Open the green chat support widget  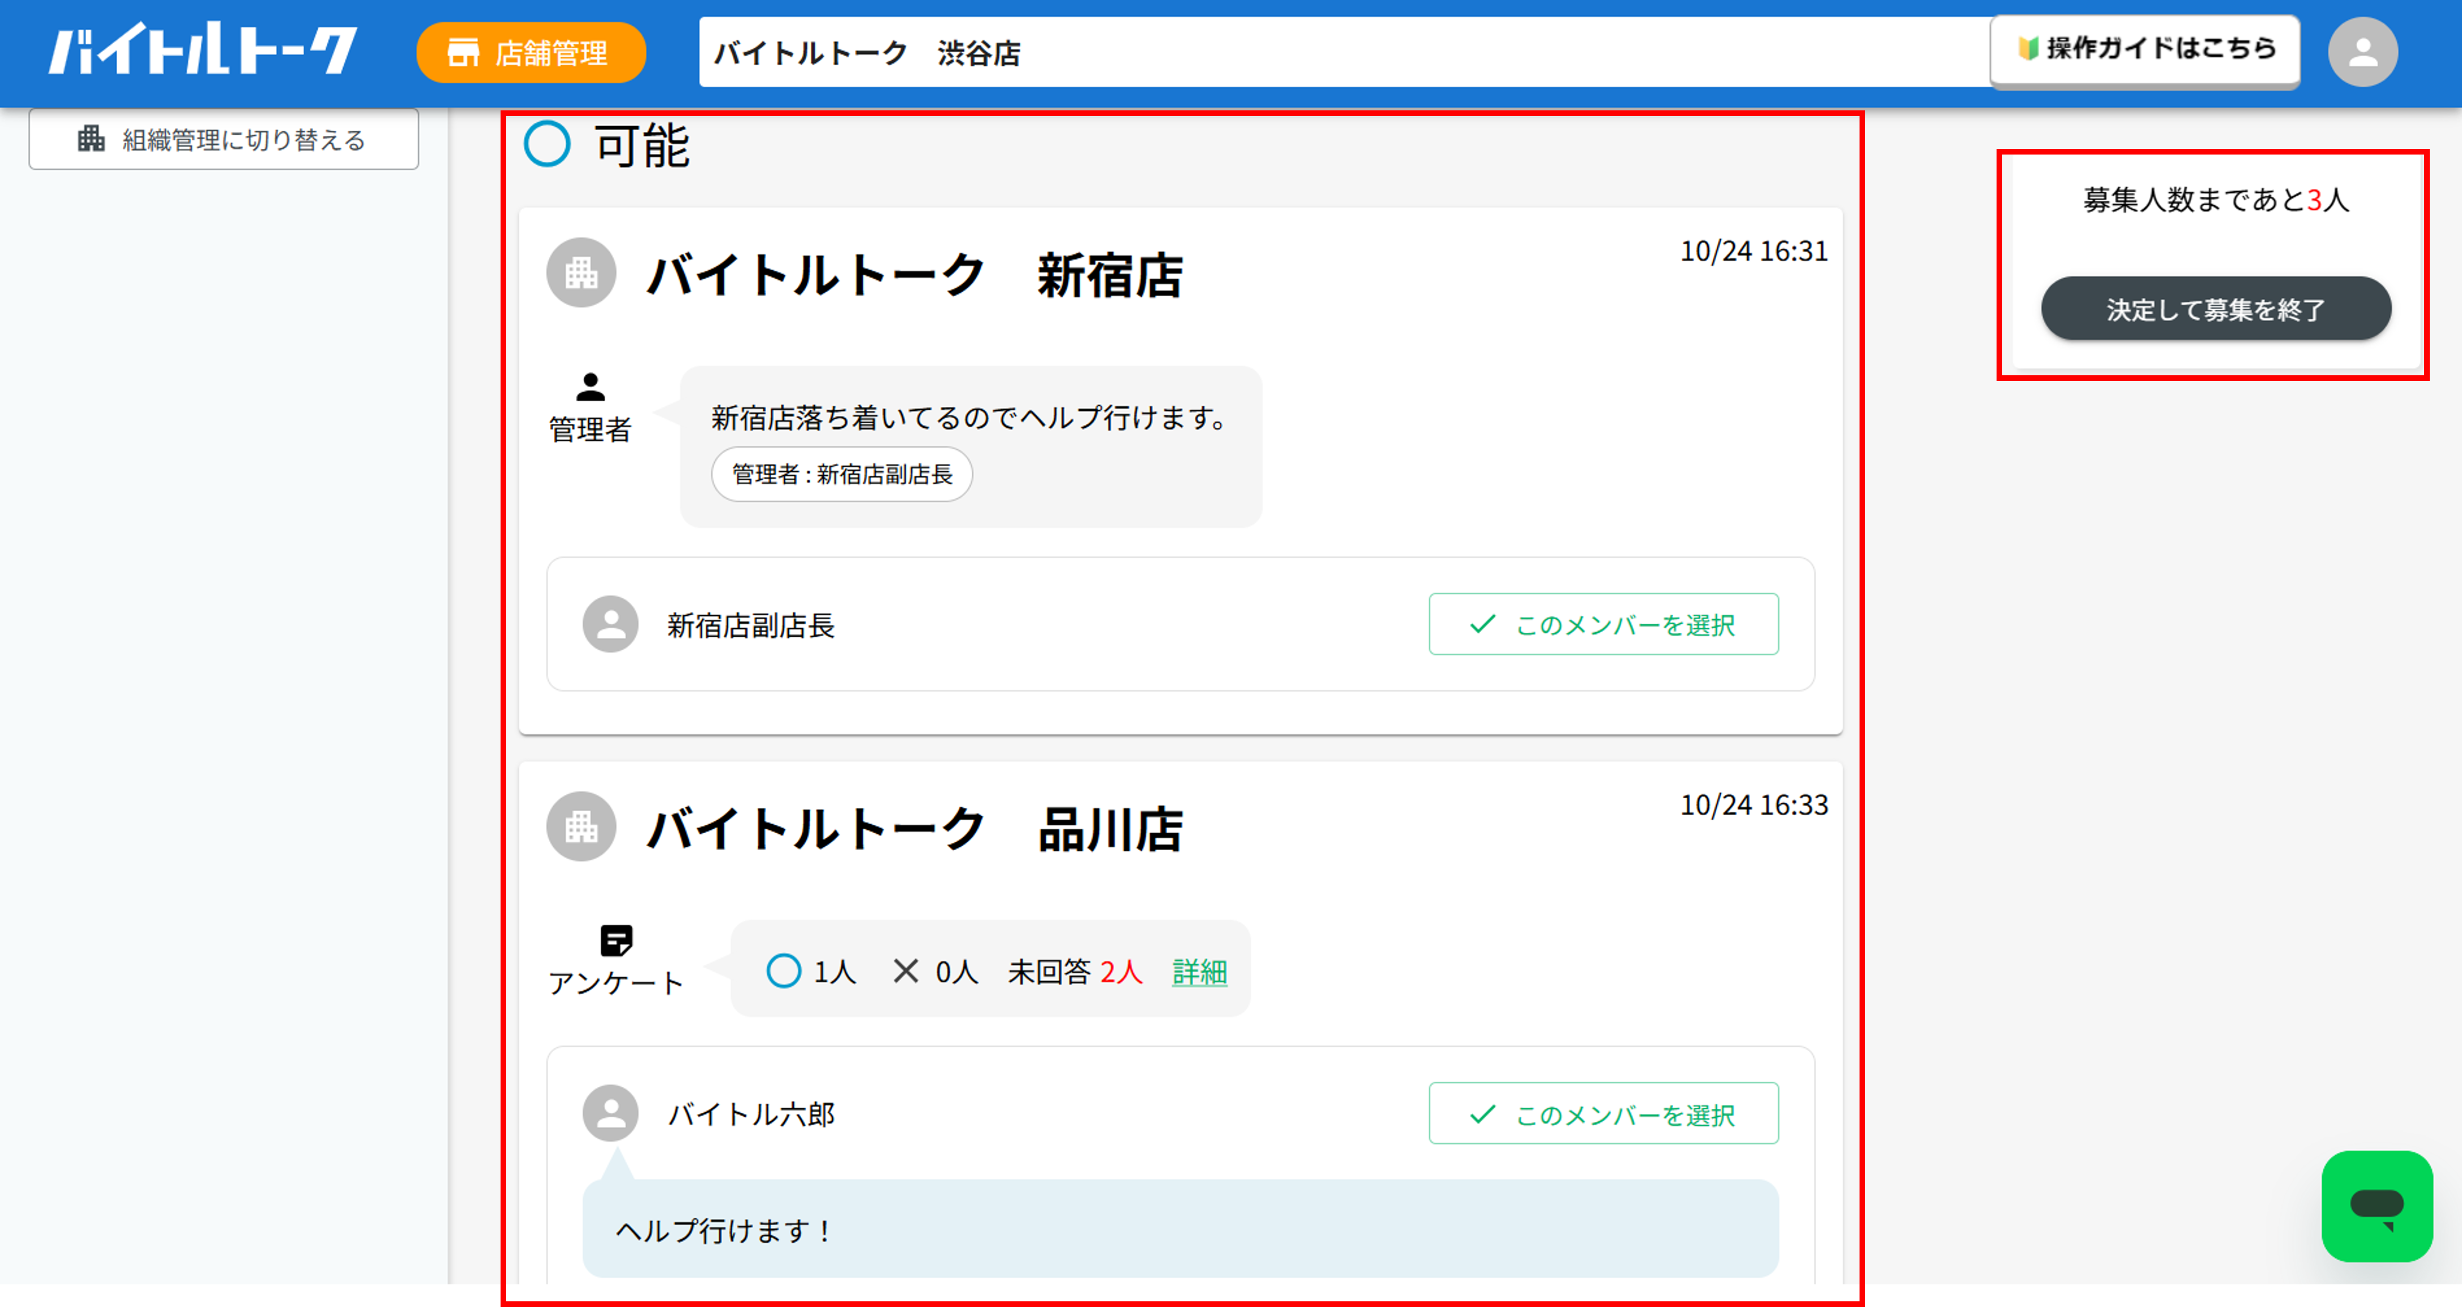point(2377,1207)
